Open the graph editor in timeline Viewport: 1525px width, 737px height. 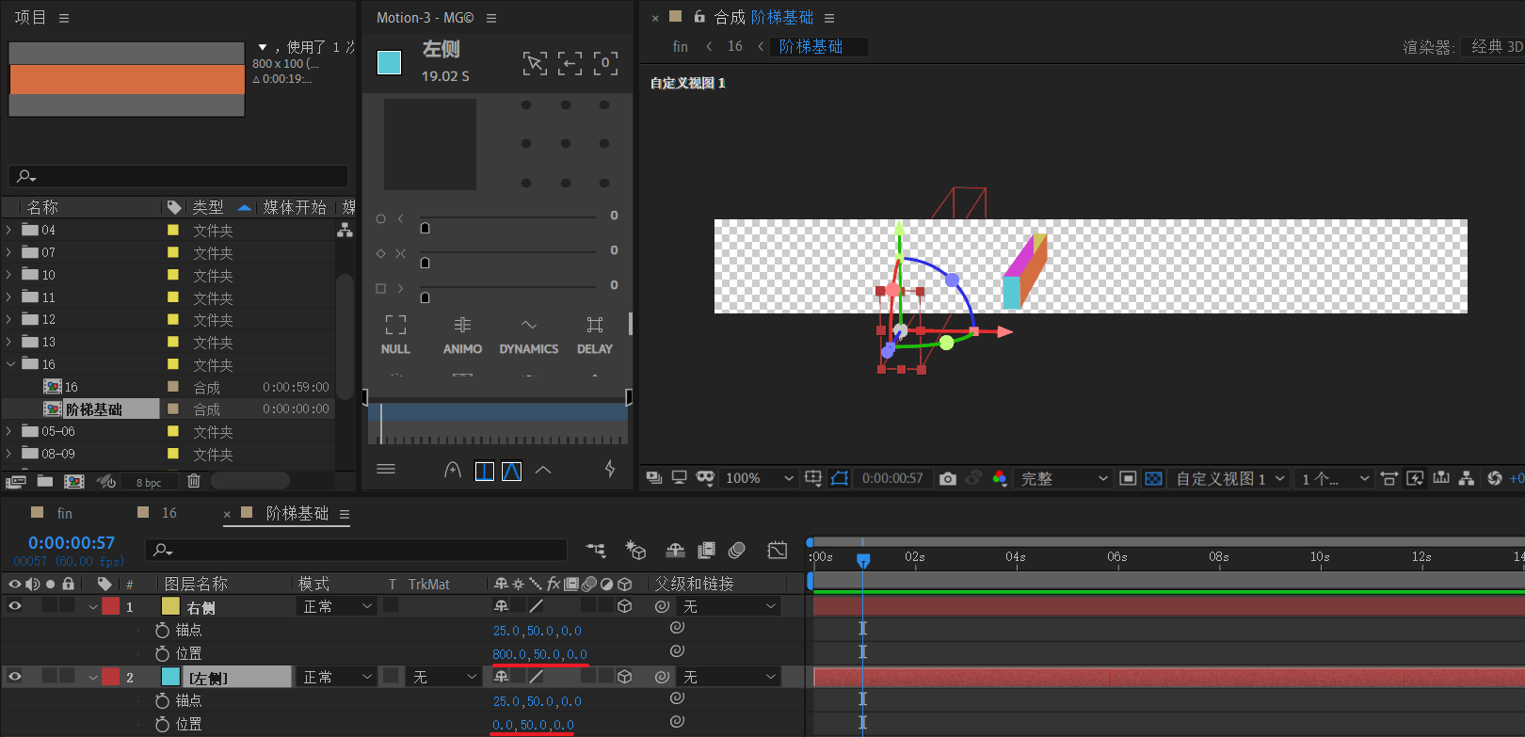(x=778, y=550)
